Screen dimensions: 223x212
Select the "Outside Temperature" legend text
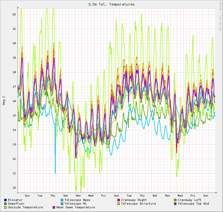[x=25, y=208]
